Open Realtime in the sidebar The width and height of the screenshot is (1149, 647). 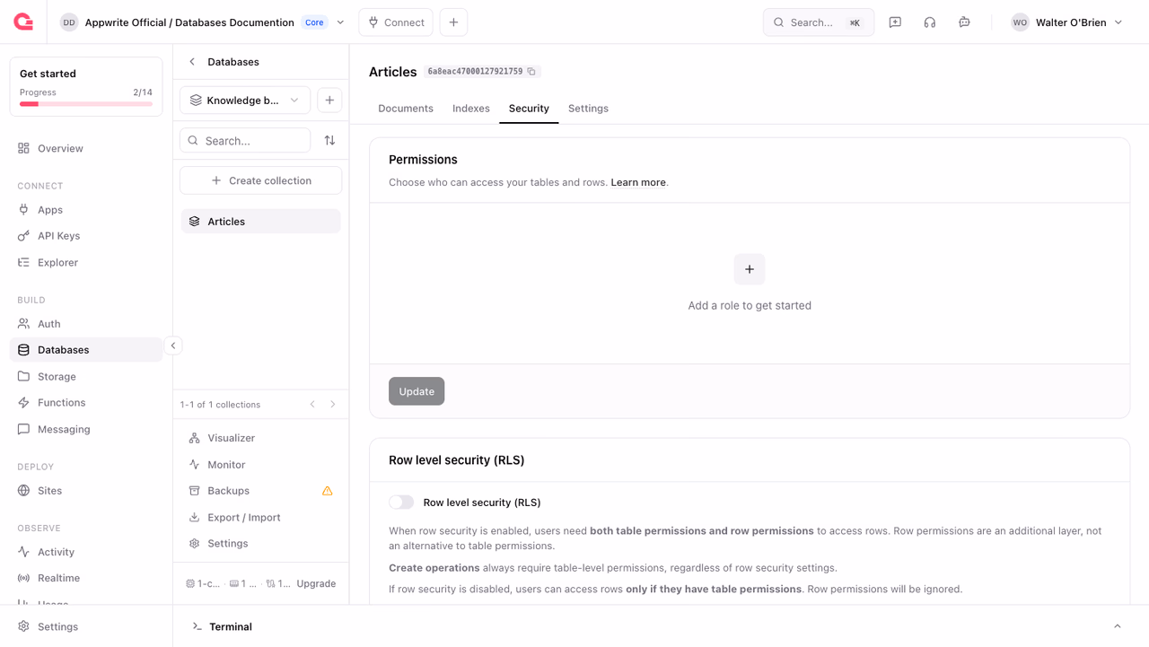[x=86, y=578]
